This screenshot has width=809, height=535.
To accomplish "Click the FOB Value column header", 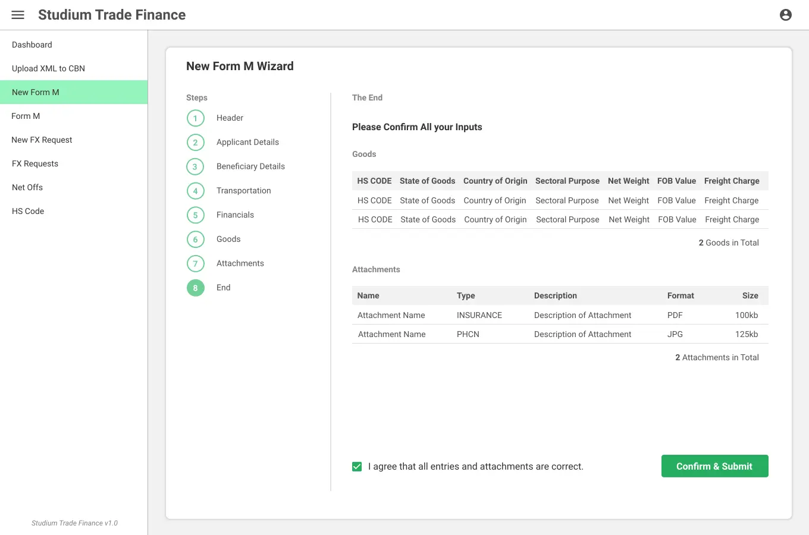I will pos(676,181).
